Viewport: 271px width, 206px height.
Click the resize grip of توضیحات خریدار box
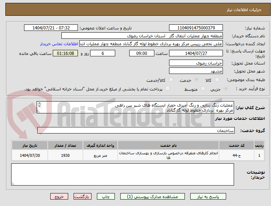click(x=13, y=184)
